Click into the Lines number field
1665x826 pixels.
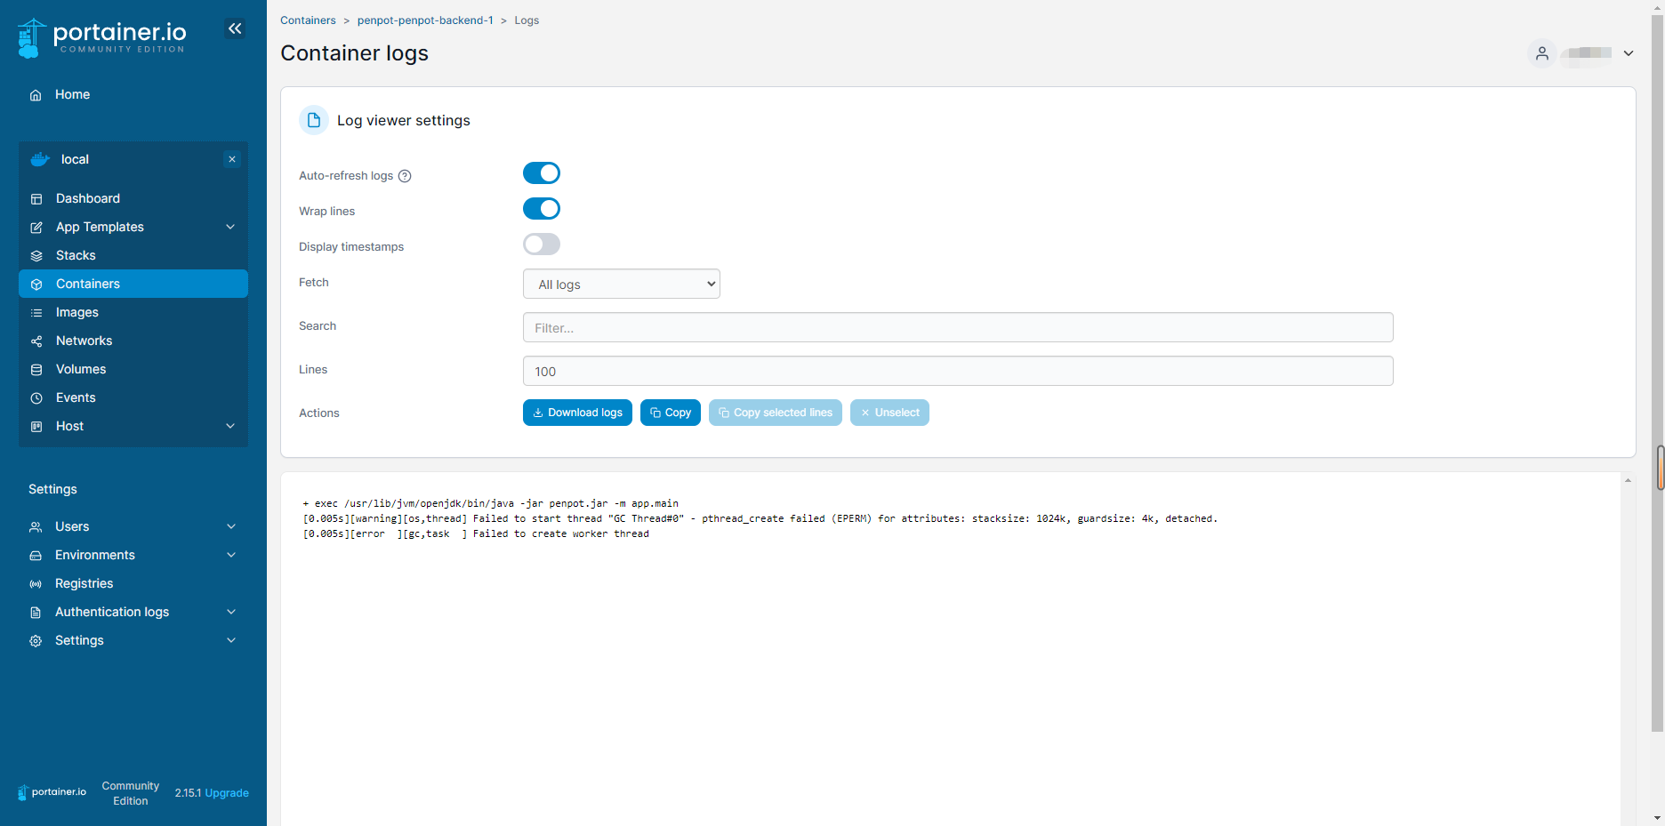pyautogui.click(x=958, y=371)
